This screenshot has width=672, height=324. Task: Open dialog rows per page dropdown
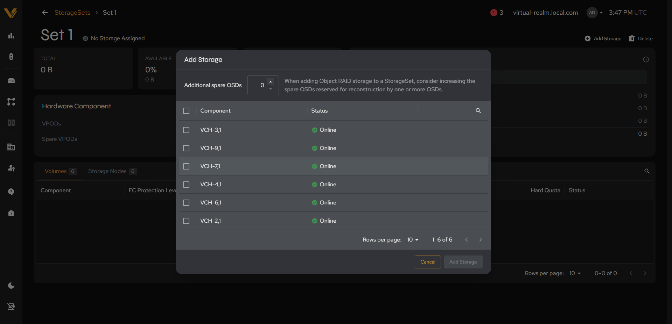click(x=413, y=240)
